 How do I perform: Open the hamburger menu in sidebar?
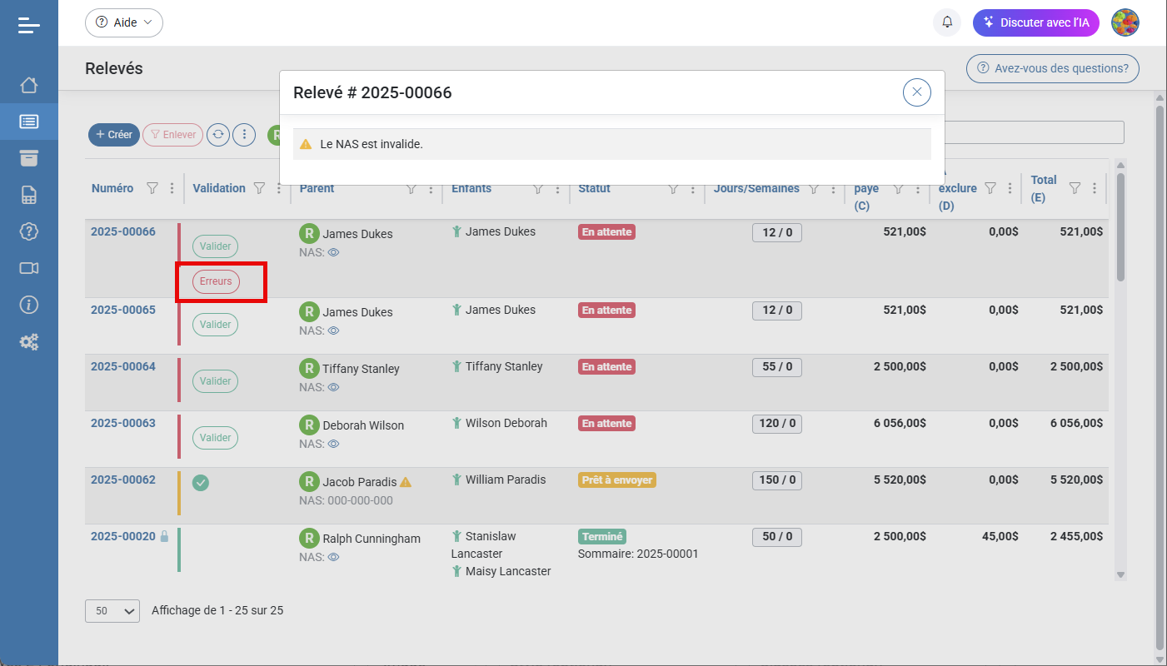pos(29,25)
